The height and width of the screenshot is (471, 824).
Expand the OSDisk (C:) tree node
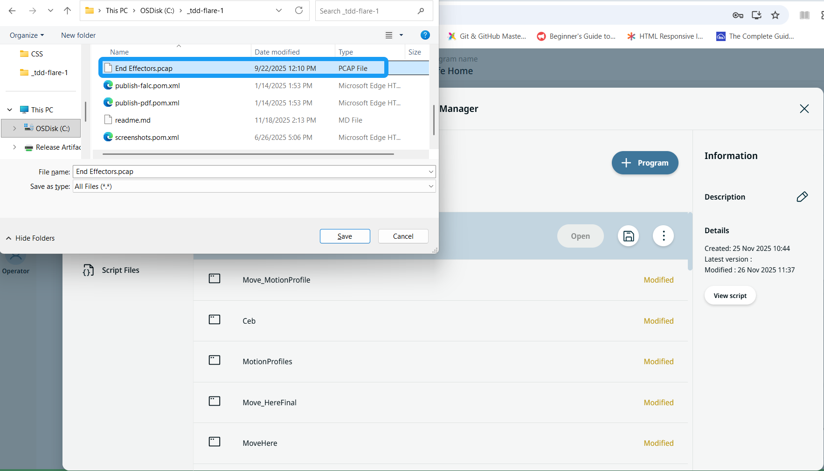click(14, 128)
